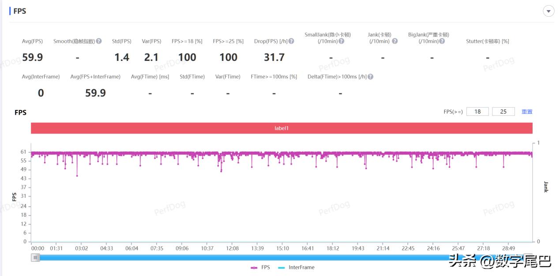
Task: Click the 03:02 time marker on x-axis
Action: 82,249
